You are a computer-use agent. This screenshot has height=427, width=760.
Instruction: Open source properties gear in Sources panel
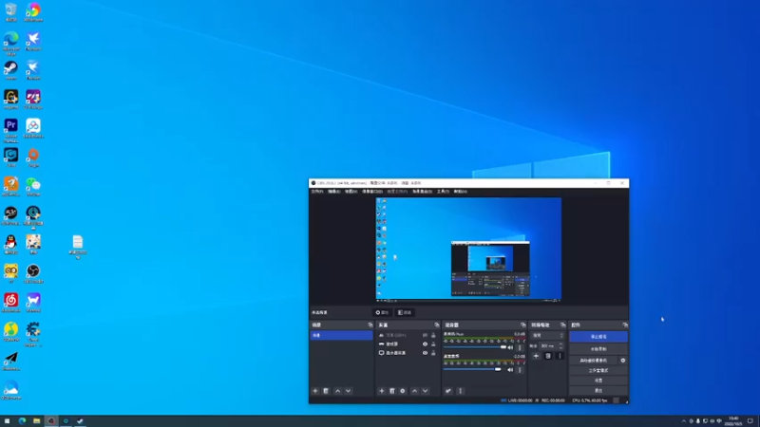(x=402, y=391)
